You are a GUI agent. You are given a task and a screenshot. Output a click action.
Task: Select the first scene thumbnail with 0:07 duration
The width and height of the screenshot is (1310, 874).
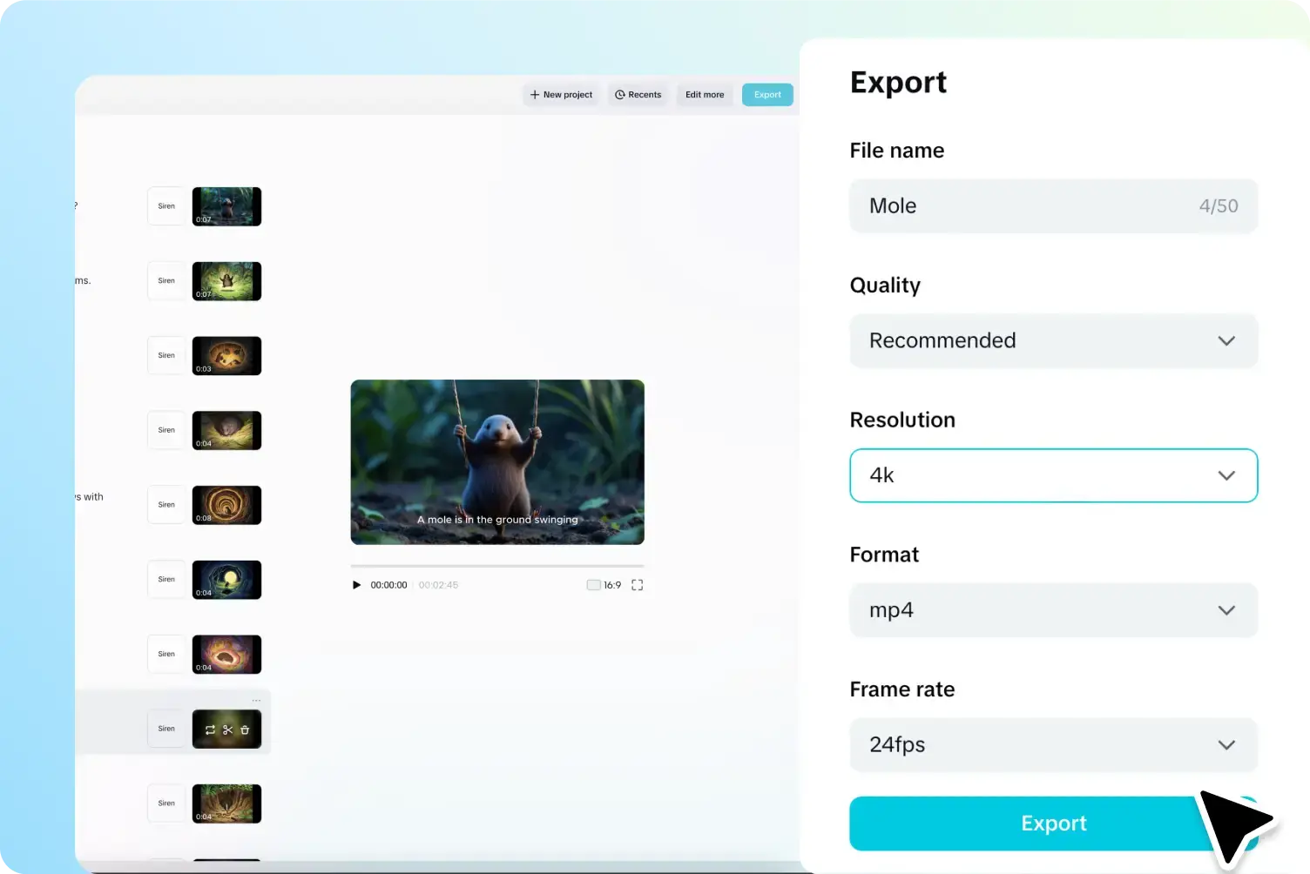pos(226,206)
